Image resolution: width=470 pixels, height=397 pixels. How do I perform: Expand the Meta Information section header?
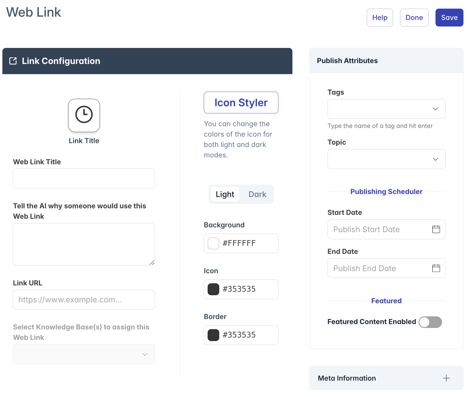(x=386, y=378)
